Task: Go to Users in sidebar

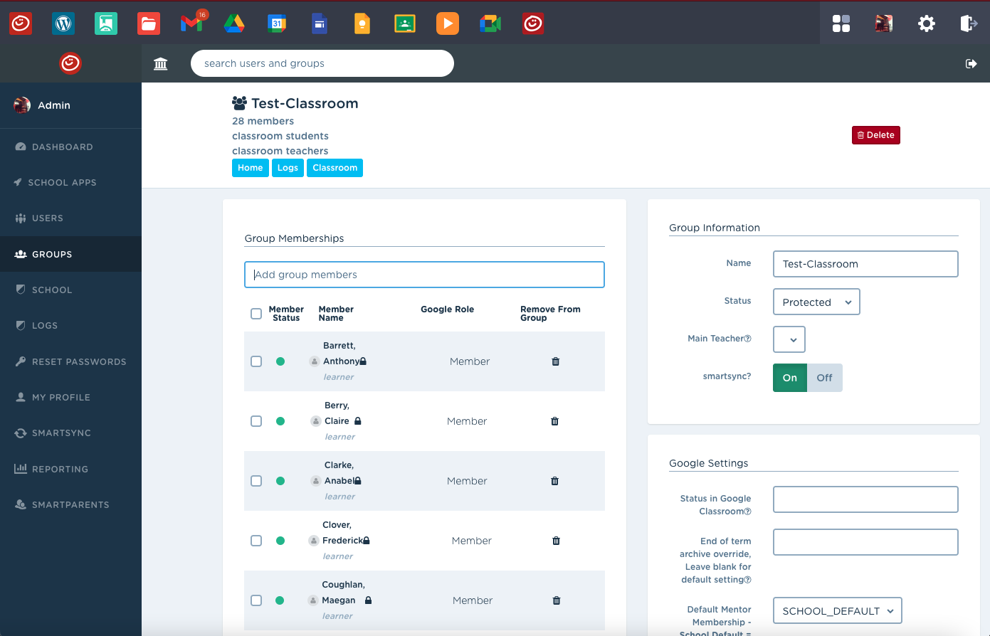Action: pos(48,218)
